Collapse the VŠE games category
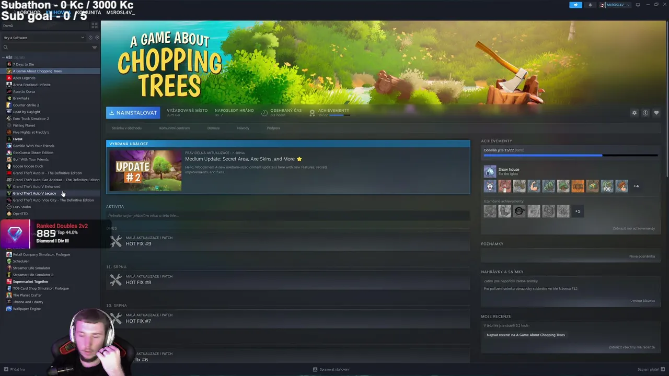The width and height of the screenshot is (669, 376). point(4,57)
